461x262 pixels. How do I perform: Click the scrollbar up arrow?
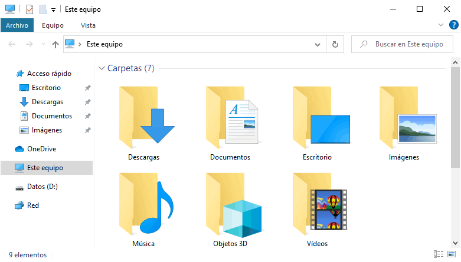[455, 62]
